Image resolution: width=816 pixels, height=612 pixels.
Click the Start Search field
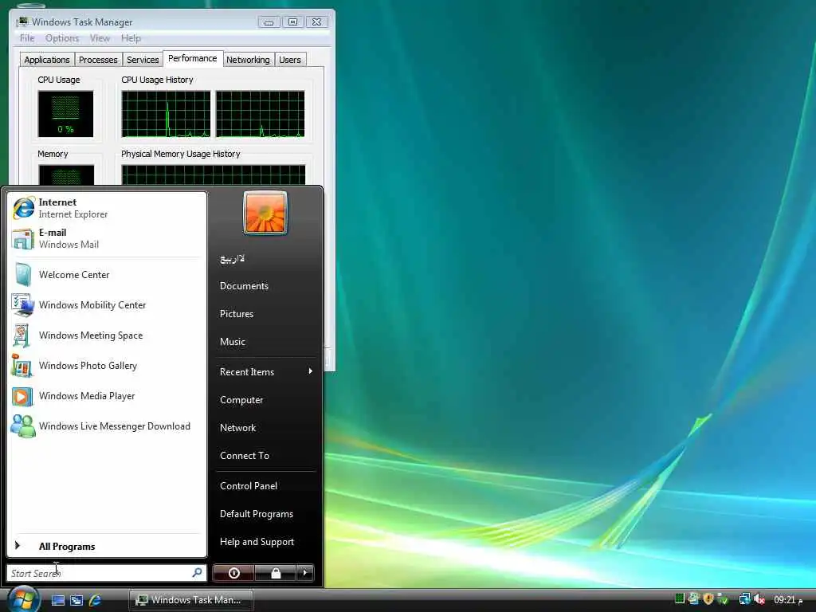(106, 573)
